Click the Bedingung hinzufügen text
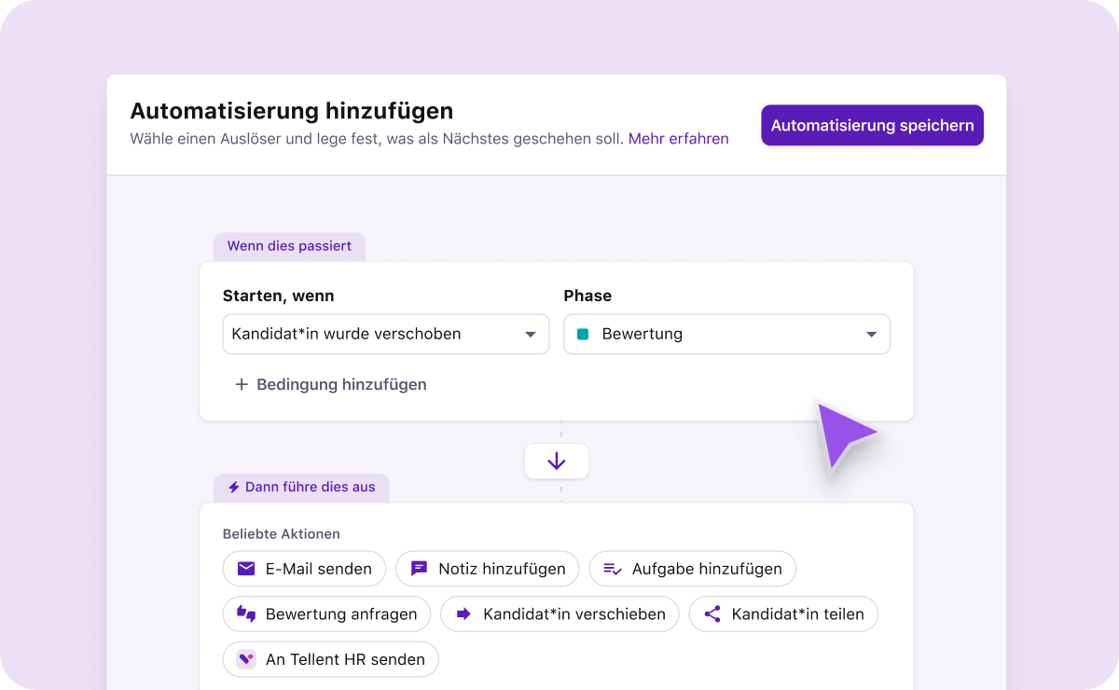1119x690 pixels. pyautogui.click(x=341, y=384)
